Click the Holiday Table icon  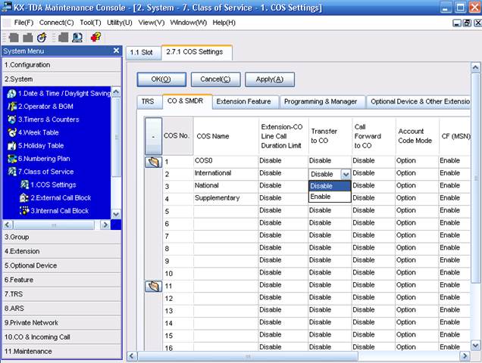(12, 146)
